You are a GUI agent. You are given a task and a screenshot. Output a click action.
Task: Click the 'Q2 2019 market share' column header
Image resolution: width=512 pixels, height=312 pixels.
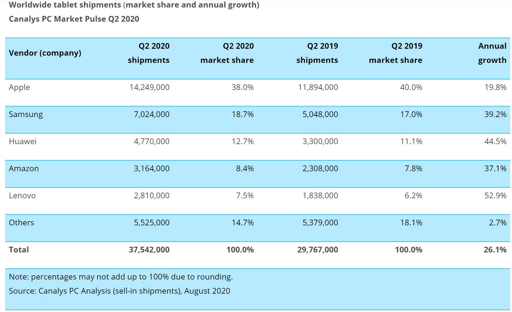[396, 53]
